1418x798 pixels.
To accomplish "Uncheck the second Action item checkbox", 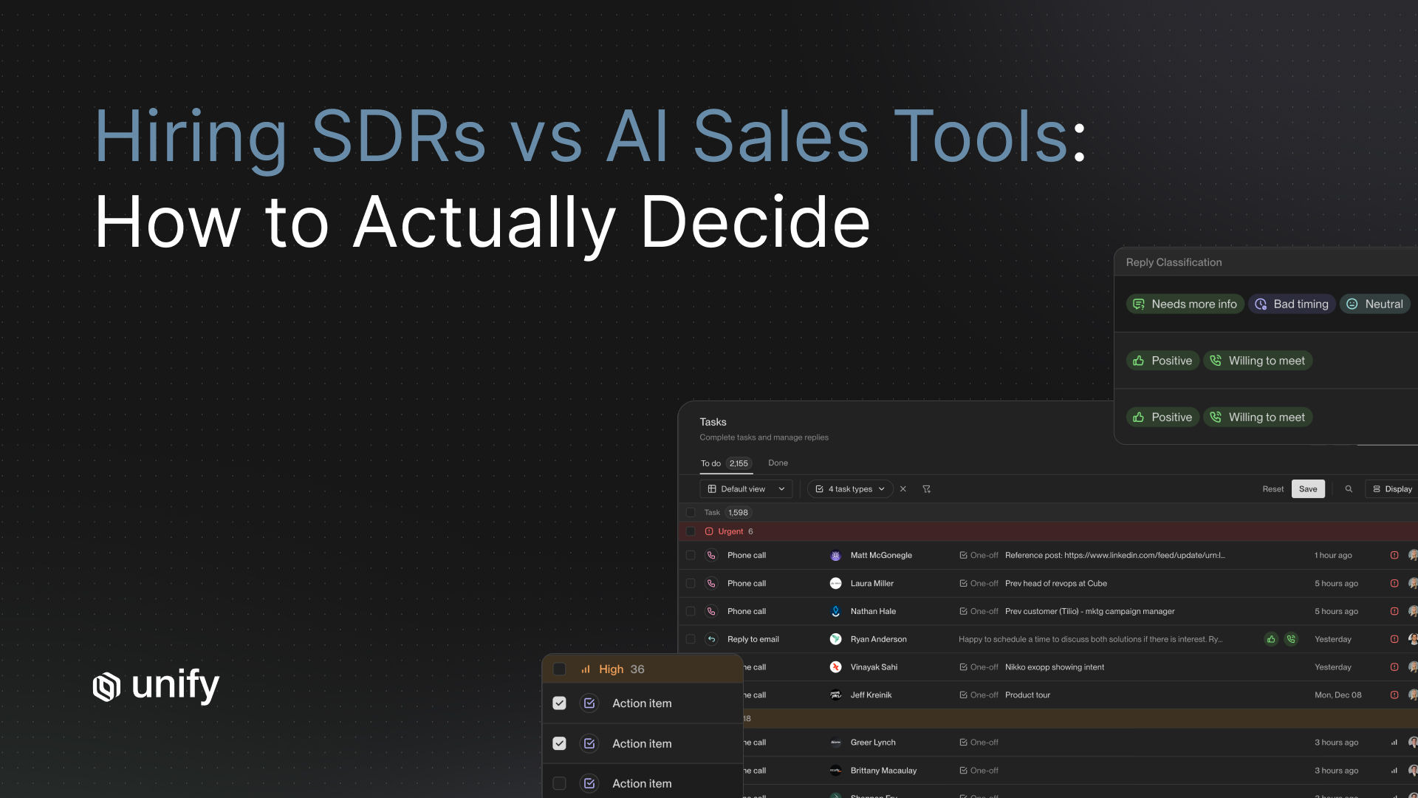I will 560,744.
